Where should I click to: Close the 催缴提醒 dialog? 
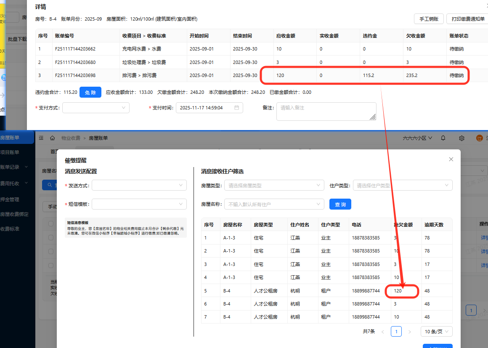click(451, 159)
